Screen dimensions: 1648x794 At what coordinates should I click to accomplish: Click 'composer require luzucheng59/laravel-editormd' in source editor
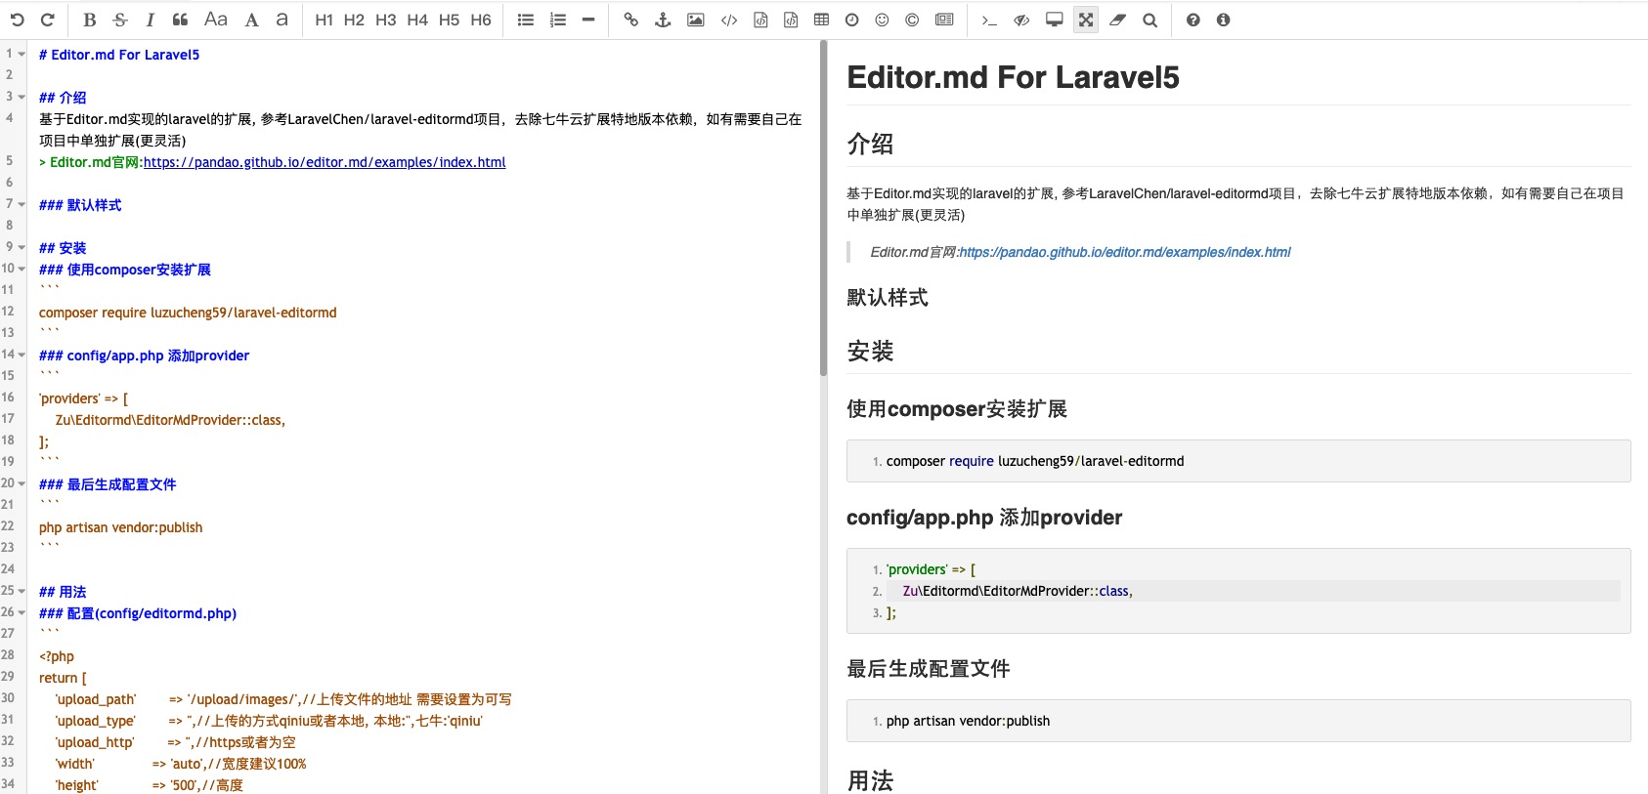click(x=188, y=313)
